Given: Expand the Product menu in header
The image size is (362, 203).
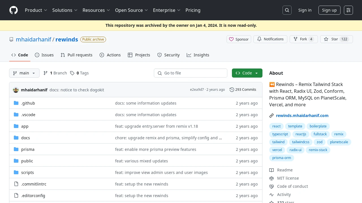Looking at the screenshot, I should (36, 10).
